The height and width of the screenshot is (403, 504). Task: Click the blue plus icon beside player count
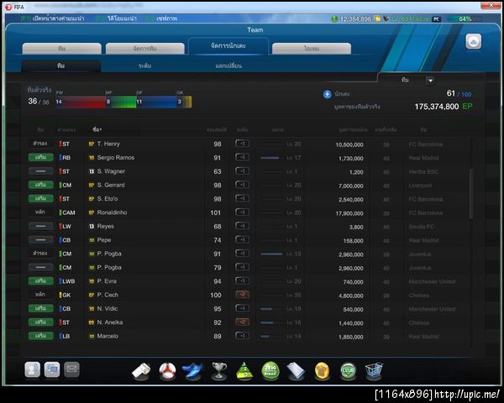[x=327, y=94]
